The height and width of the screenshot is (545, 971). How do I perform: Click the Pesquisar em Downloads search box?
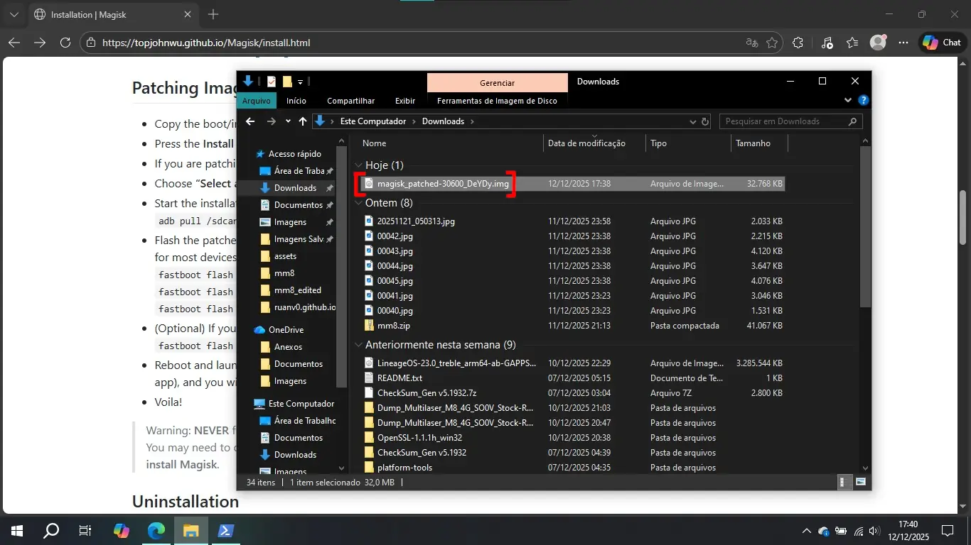pos(782,121)
